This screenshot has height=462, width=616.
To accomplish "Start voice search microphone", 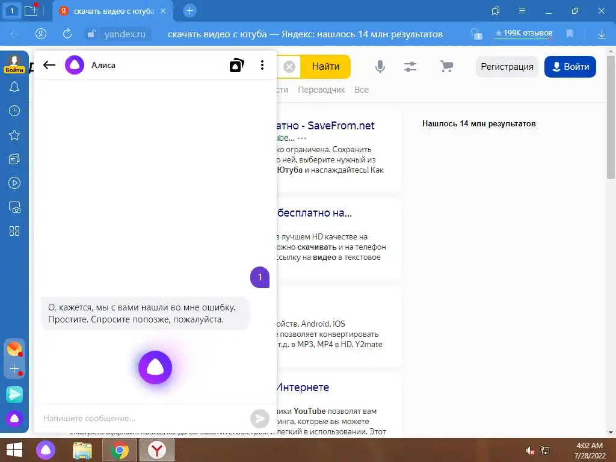I will (x=380, y=67).
